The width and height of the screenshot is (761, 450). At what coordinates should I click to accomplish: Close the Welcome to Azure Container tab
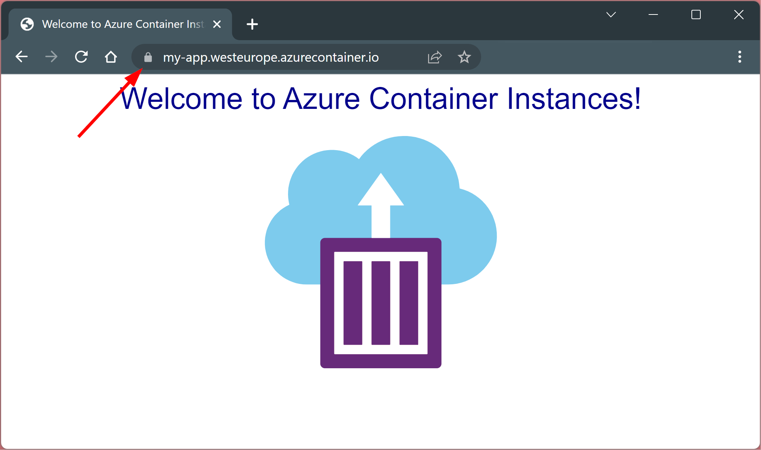217,25
